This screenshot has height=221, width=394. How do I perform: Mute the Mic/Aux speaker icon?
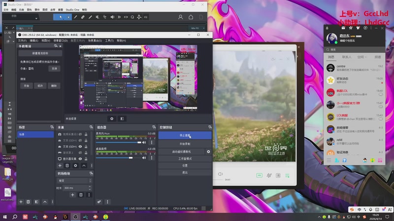tap(144, 142)
